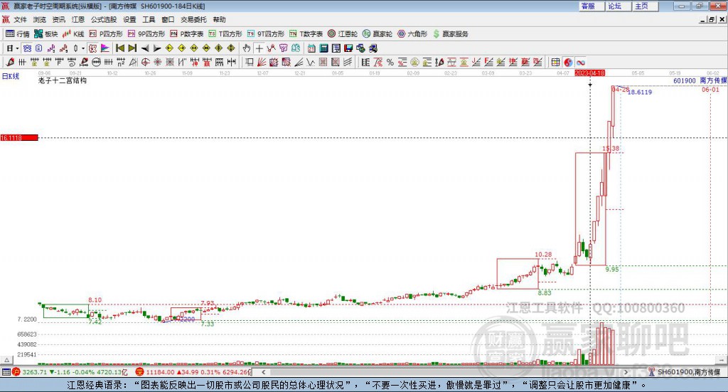Click the red 16.1118 price label
Viewport: 728px width, 392px height.
tap(19, 137)
